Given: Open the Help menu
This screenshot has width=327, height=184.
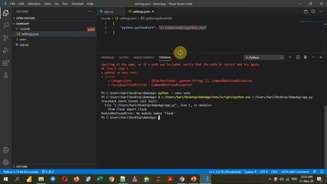Looking at the screenshot, I should pyautogui.click(x=90, y=4).
